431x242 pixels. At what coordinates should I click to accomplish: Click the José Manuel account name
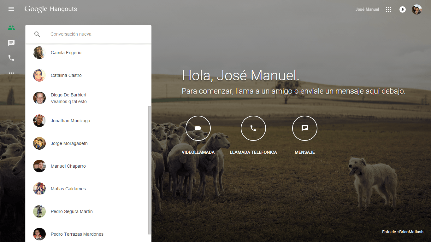click(x=367, y=9)
